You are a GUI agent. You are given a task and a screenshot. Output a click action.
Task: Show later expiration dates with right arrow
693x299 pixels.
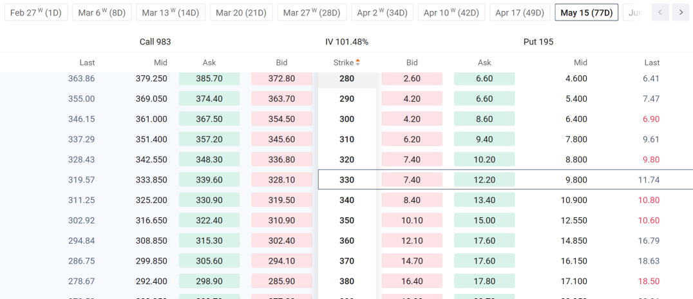[680, 12]
